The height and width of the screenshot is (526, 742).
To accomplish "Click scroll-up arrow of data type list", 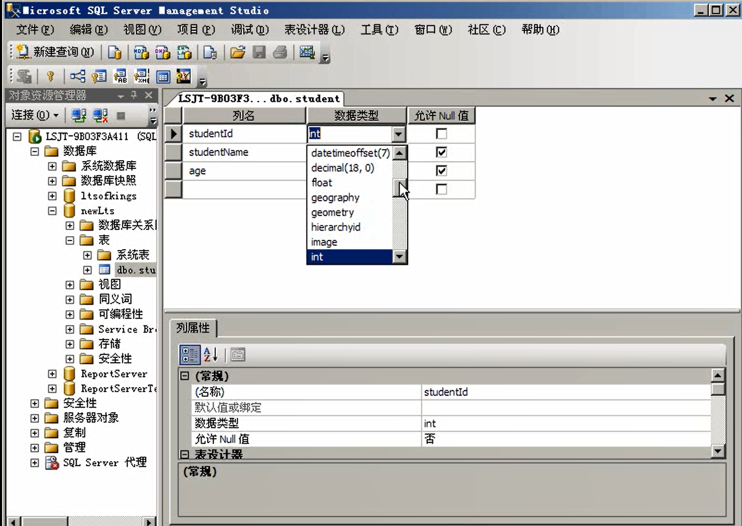I will point(400,153).
